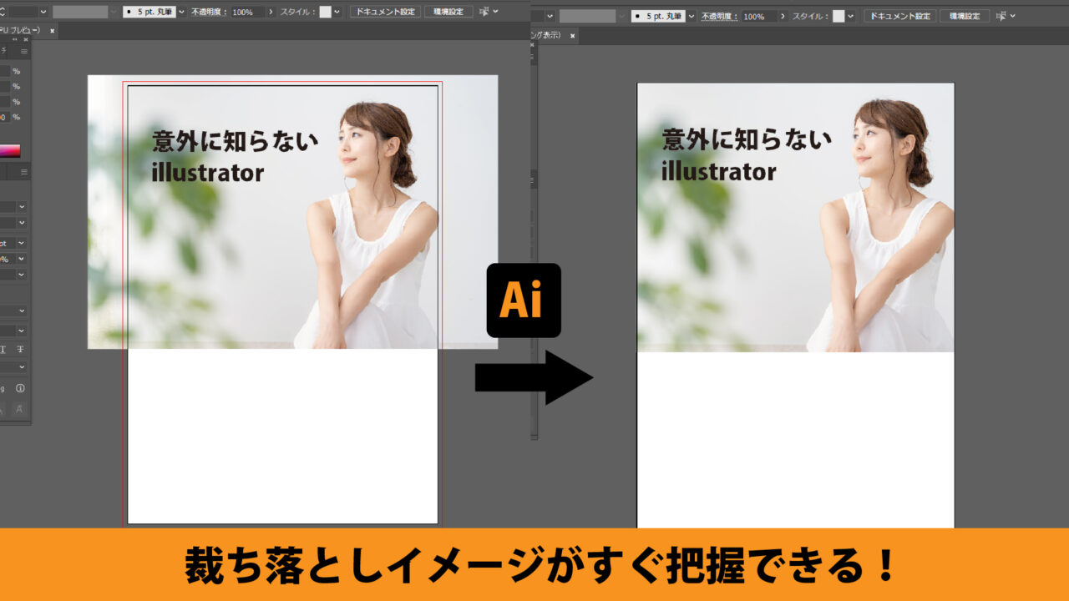Click 不透明度 label link in trim view window
This screenshot has width=1069, height=601.
point(719,17)
